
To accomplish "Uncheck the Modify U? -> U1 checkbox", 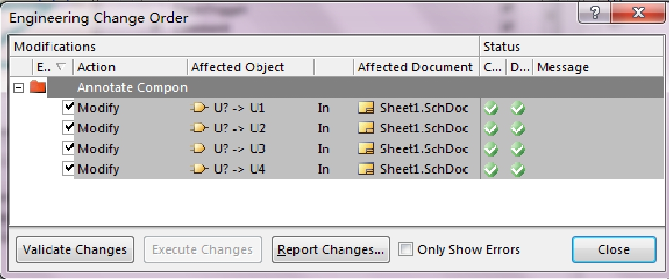I will [x=69, y=107].
